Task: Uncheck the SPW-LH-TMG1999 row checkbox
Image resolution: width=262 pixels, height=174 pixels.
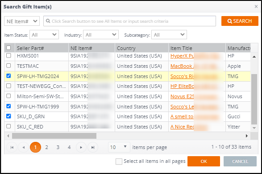Action: pos(8,106)
